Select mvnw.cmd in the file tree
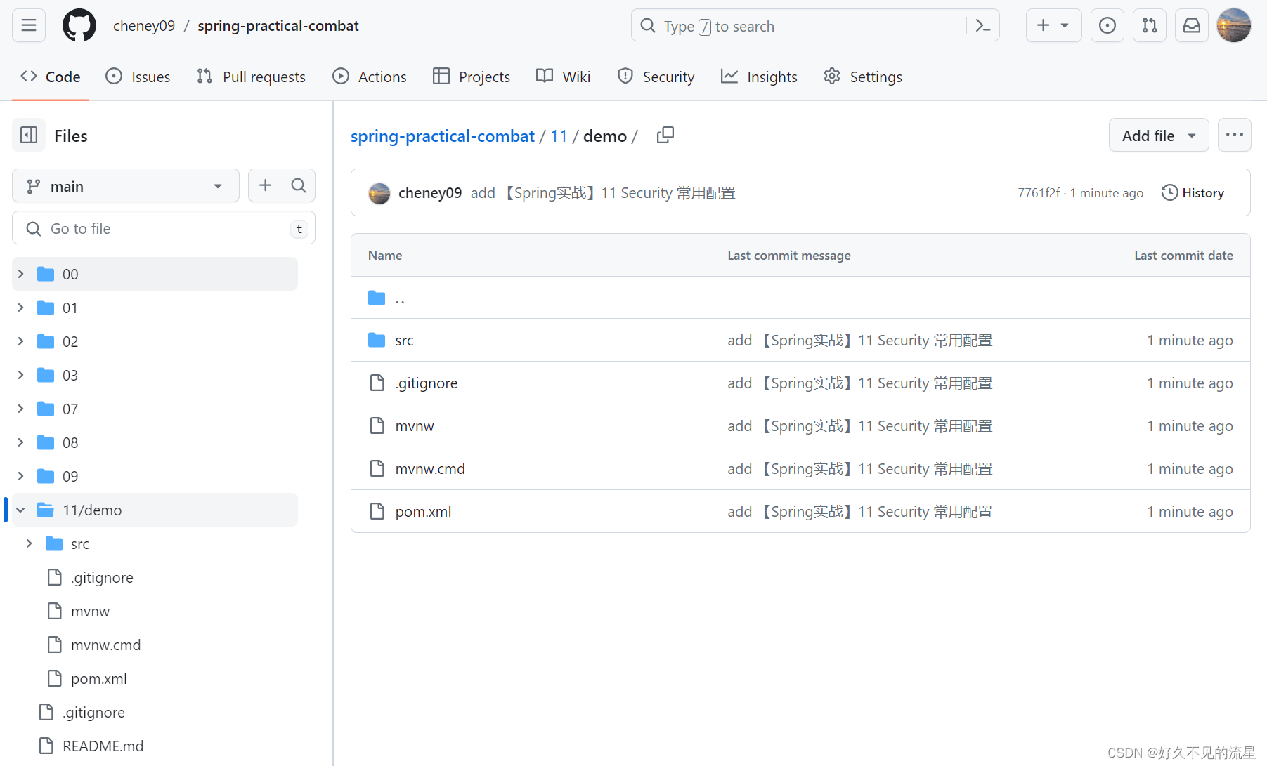This screenshot has width=1267, height=766. coord(105,645)
